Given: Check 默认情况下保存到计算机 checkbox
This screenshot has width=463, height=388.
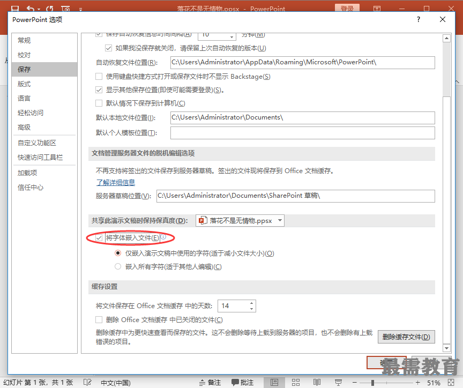Looking at the screenshot, I should (x=99, y=103).
